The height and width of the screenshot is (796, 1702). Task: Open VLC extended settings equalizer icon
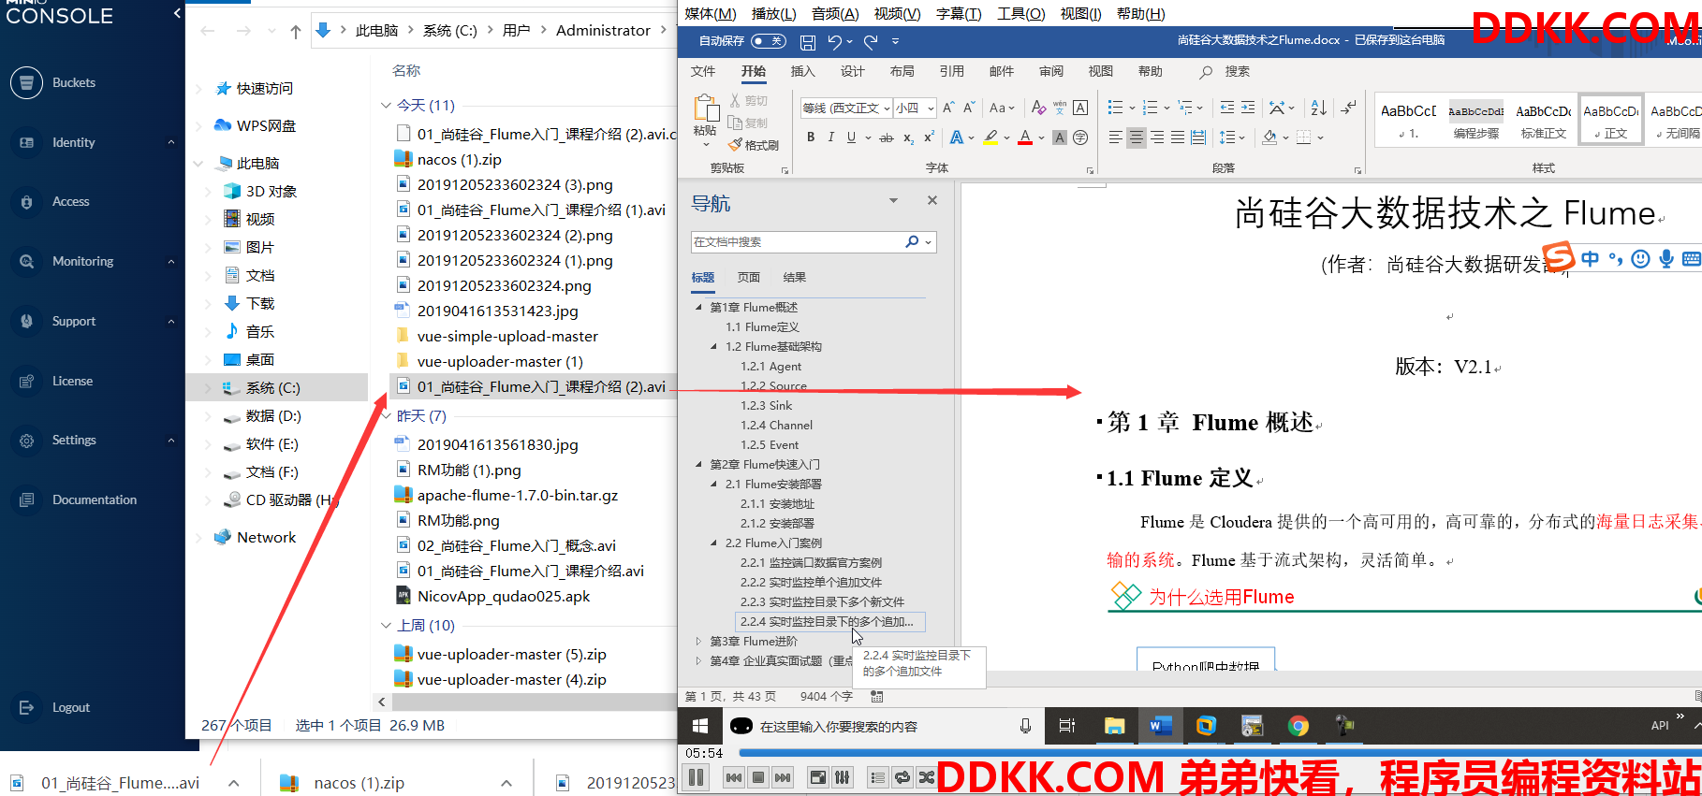point(843,777)
